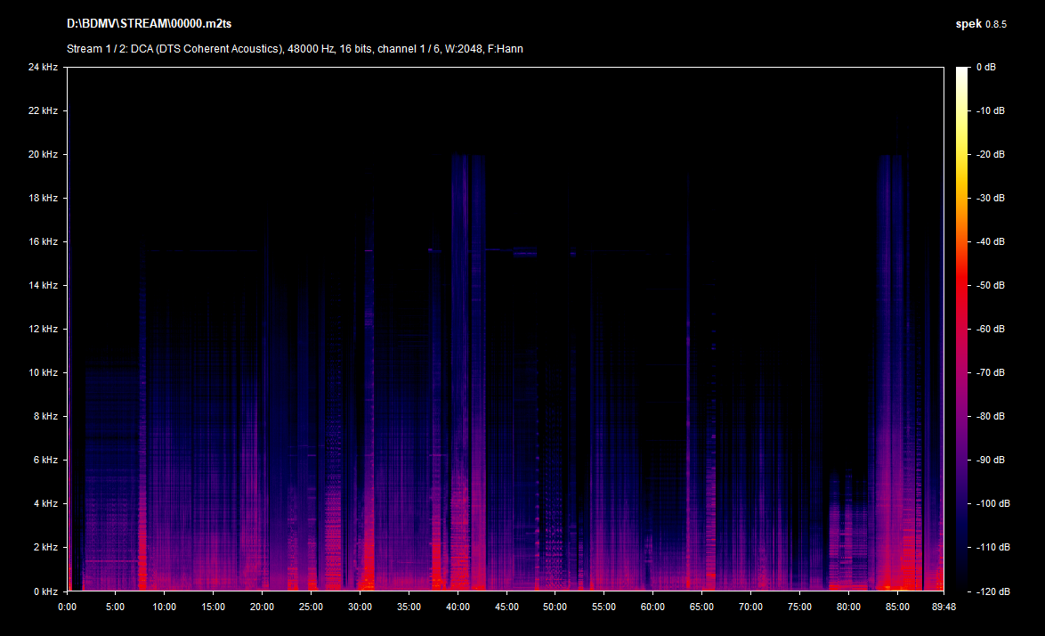
Task: Click the 10 kHz frequency axis label
Action: tap(43, 372)
